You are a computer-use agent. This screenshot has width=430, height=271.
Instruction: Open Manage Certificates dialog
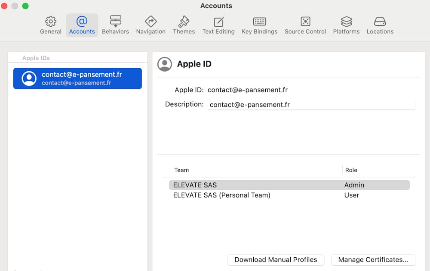coord(373,260)
